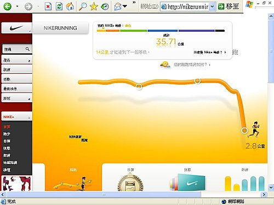Expand the address bar URL dropdown
274x205 pixels.
(x=212, y=7)
